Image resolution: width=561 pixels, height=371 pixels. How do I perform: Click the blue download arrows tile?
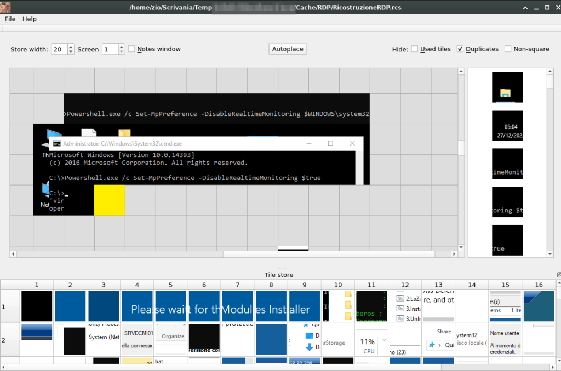305,339
